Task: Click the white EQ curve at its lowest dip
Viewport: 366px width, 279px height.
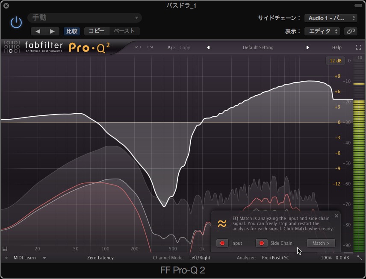Action: coord(164,207)
